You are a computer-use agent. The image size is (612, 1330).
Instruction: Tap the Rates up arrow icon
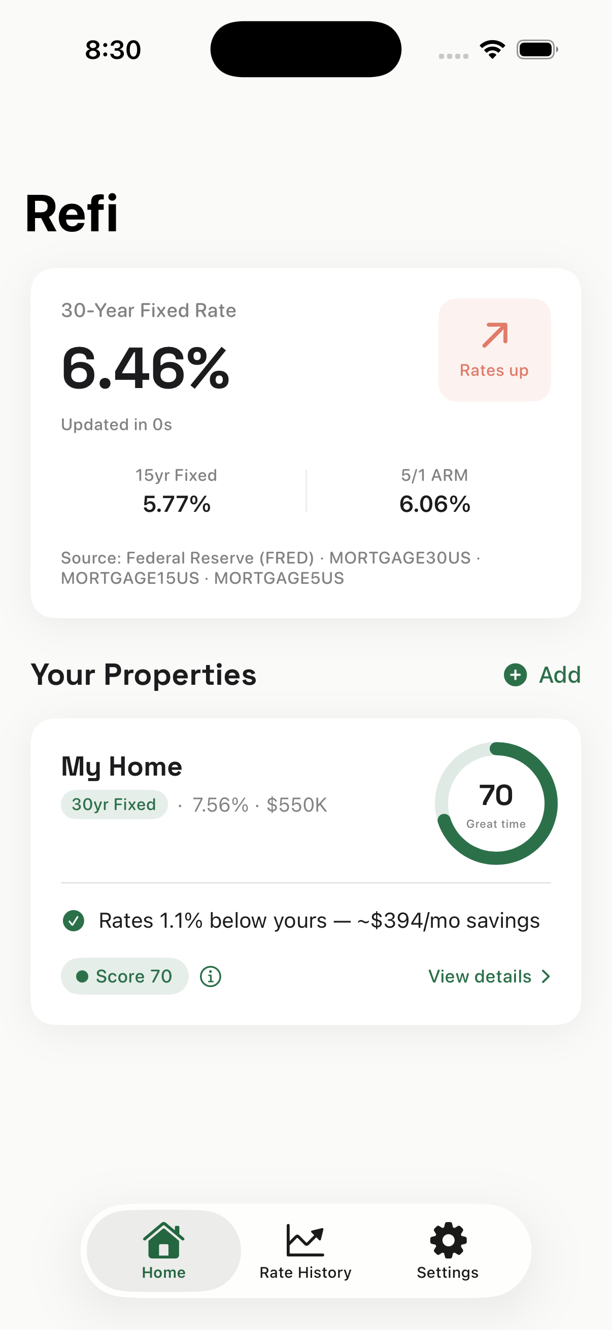click(495, 335)
